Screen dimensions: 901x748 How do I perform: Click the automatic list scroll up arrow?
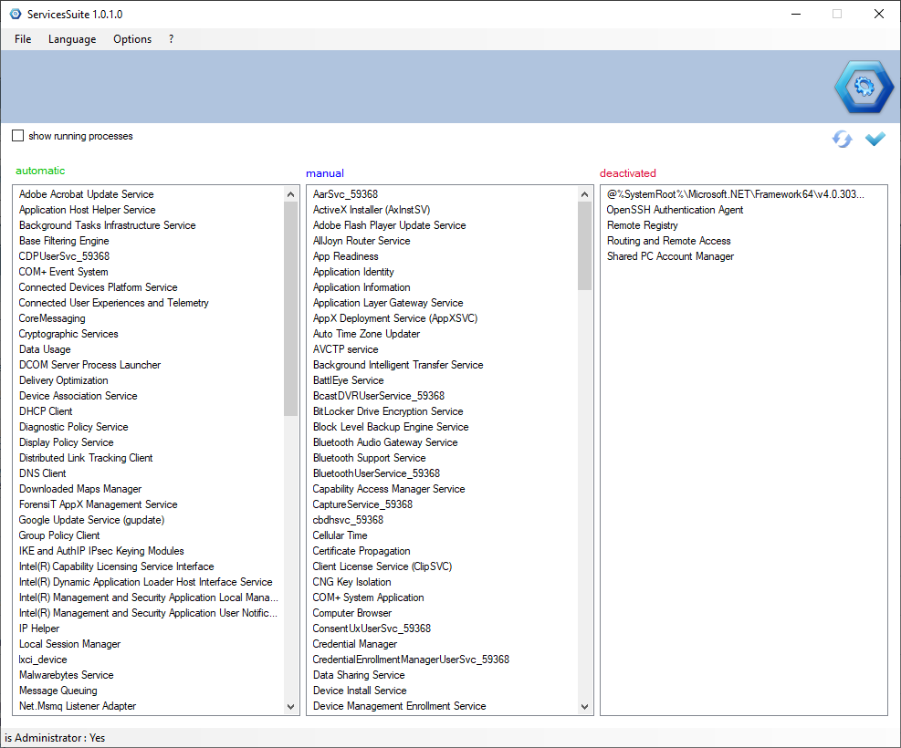(x=291, y=194)
